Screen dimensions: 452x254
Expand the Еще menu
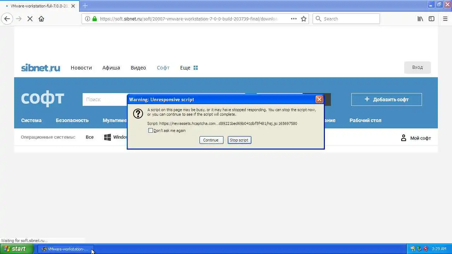pos(185,68)
